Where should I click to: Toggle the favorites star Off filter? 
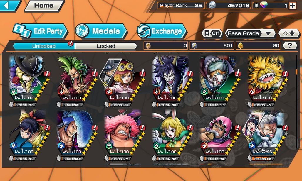tap(212, 33)
